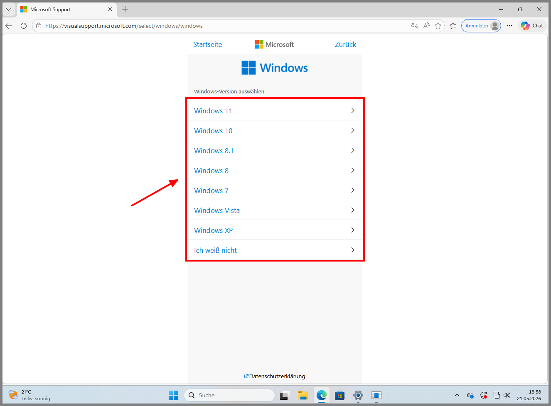Open the Windows Start menu
The height and width of the screenshot is (406, 551).
[x=173, y=395]
